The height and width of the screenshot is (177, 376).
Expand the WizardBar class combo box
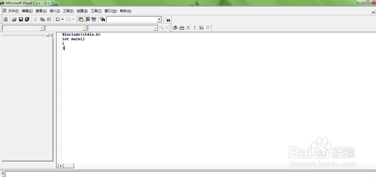point(42,28)
